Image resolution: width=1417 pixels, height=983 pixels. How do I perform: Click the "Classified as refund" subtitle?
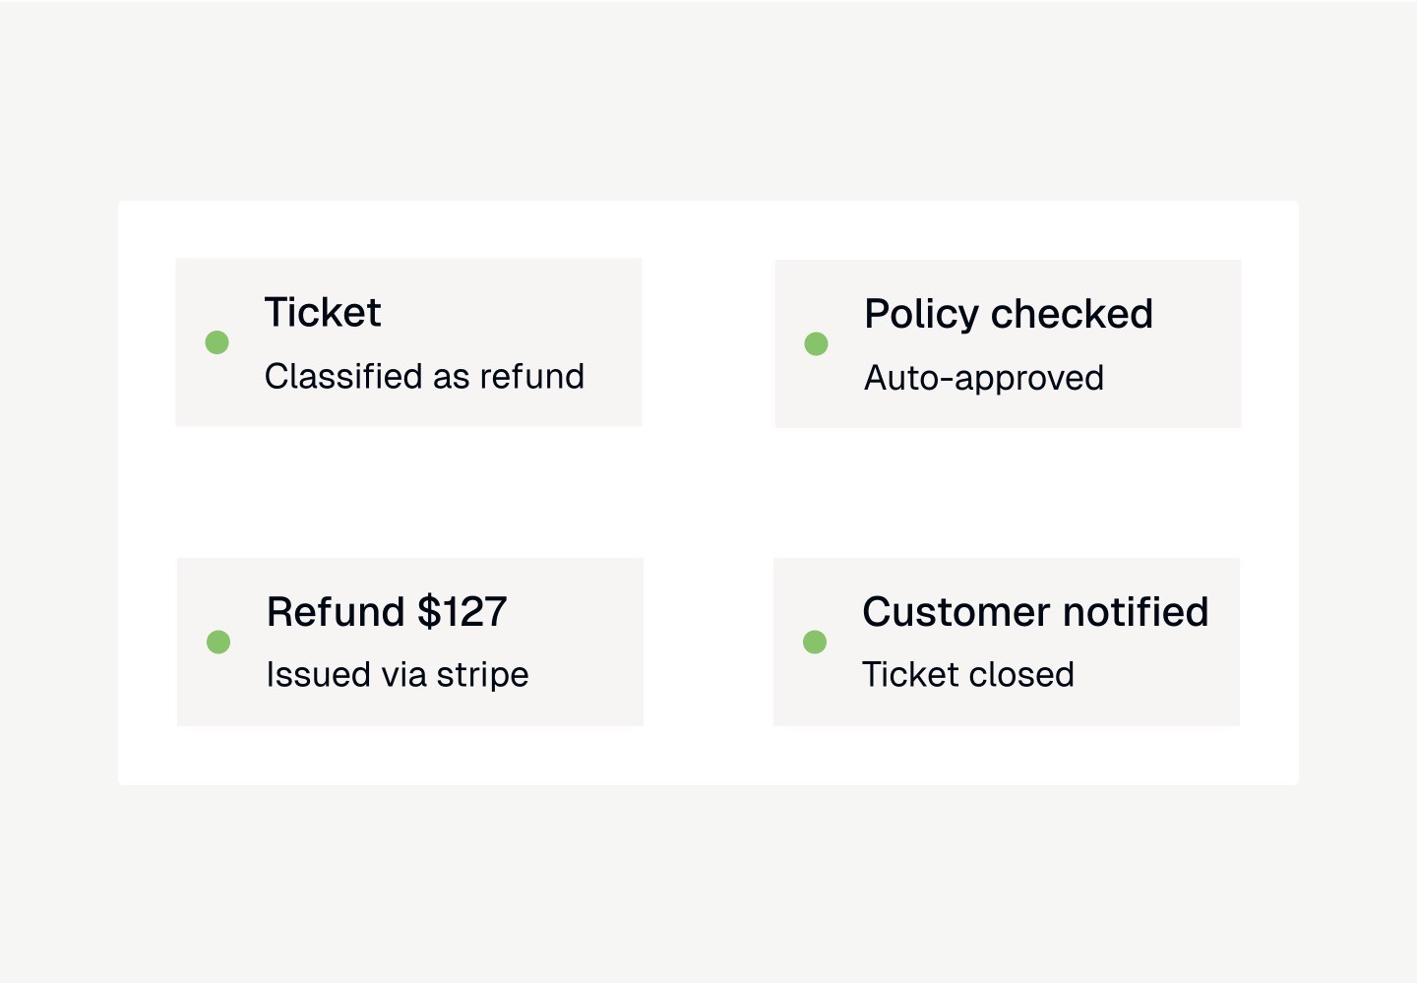tap(424, 377)
